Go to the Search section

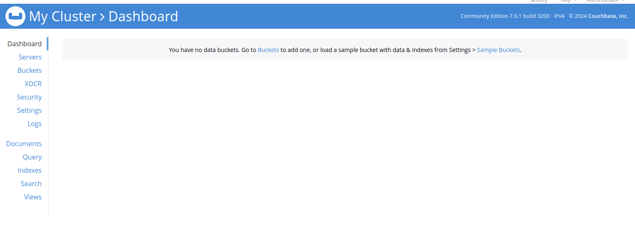point(31,184)
